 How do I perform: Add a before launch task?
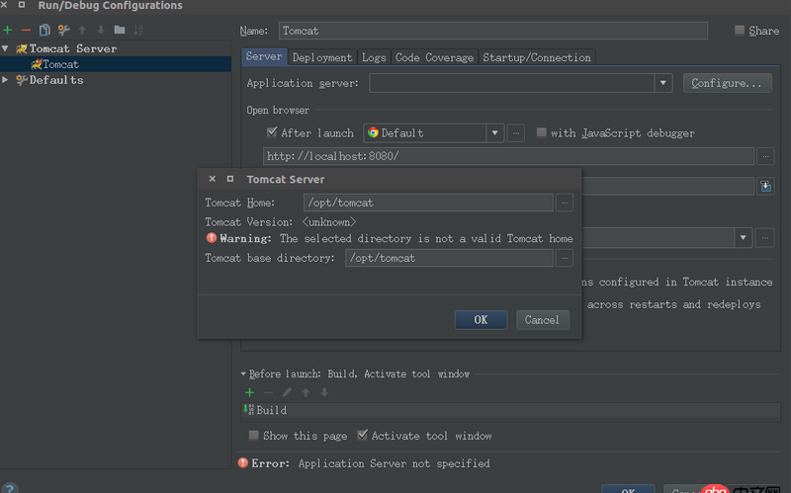250,392
